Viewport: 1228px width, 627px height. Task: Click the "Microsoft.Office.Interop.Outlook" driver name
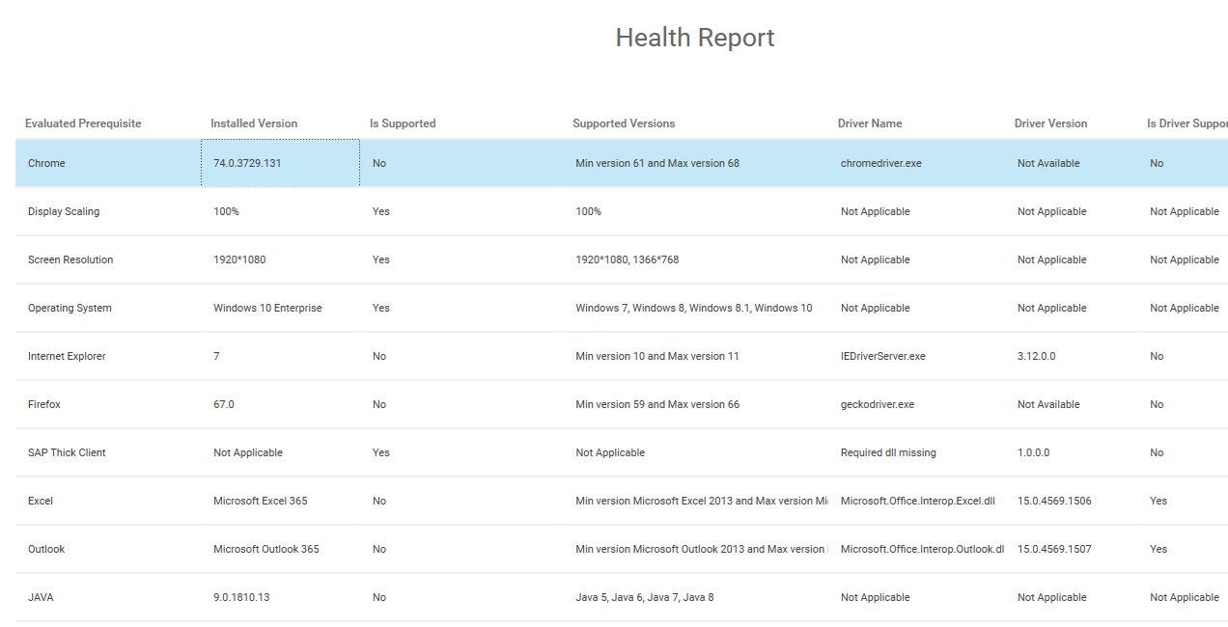(x=923, y=549)
